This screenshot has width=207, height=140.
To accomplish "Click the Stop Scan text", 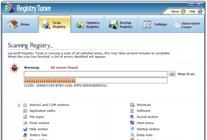I will (x=186, y=74).
